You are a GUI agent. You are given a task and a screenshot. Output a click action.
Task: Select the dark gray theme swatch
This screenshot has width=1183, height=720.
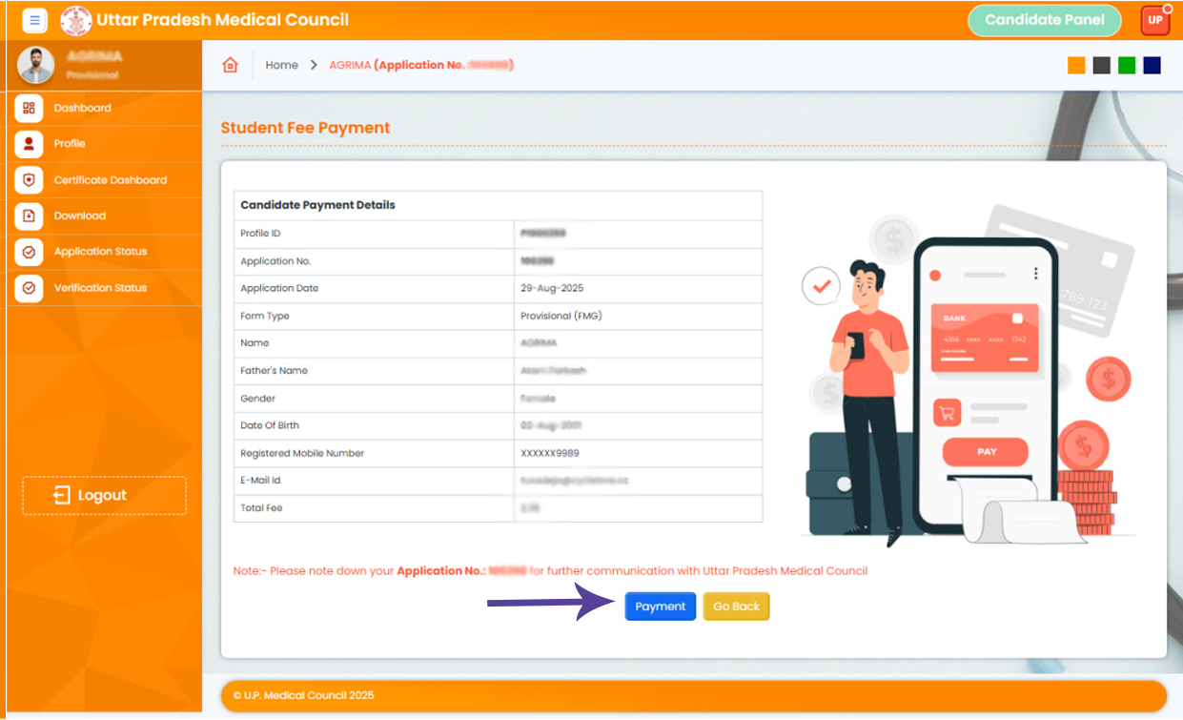click(1101, 66)
